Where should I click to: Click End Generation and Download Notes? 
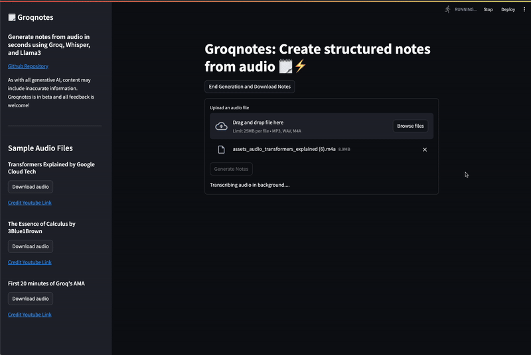coord(250,87)
